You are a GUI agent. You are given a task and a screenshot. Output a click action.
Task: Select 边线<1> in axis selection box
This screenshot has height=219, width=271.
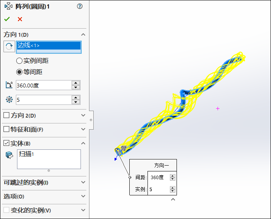49,45
